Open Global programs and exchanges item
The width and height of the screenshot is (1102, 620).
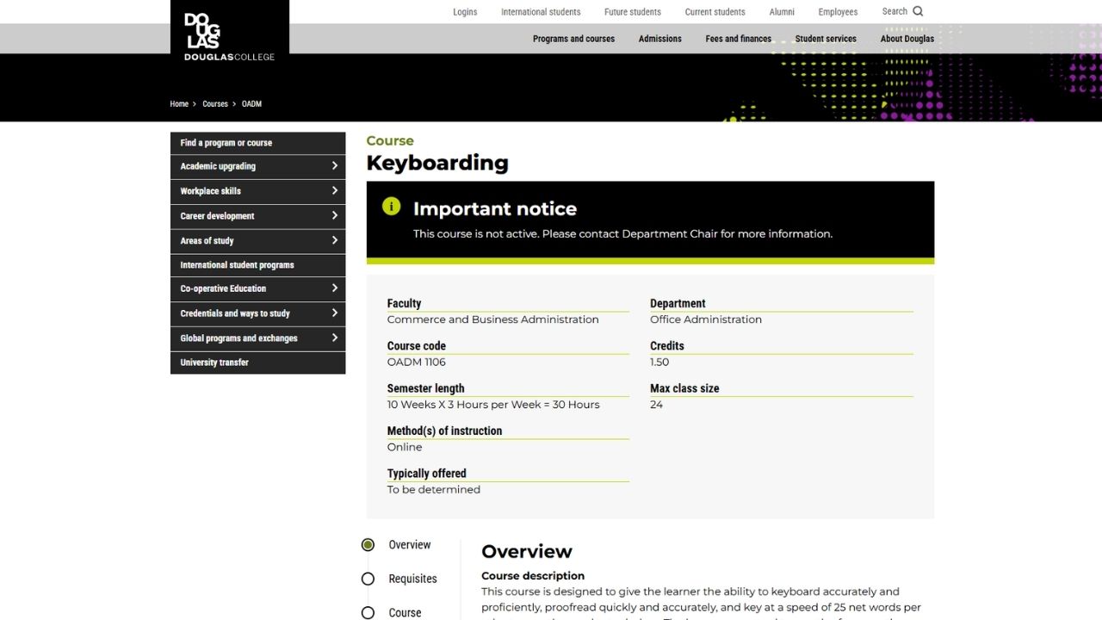pyautogui.click(x=257, y=338)
